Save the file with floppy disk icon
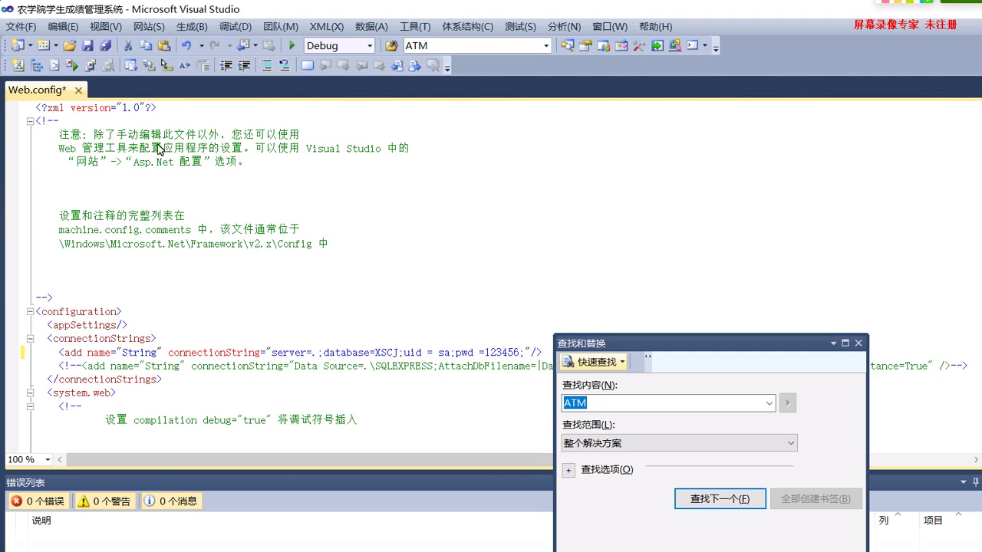Screen dimensions: 982x552 (x=87, y=46)
